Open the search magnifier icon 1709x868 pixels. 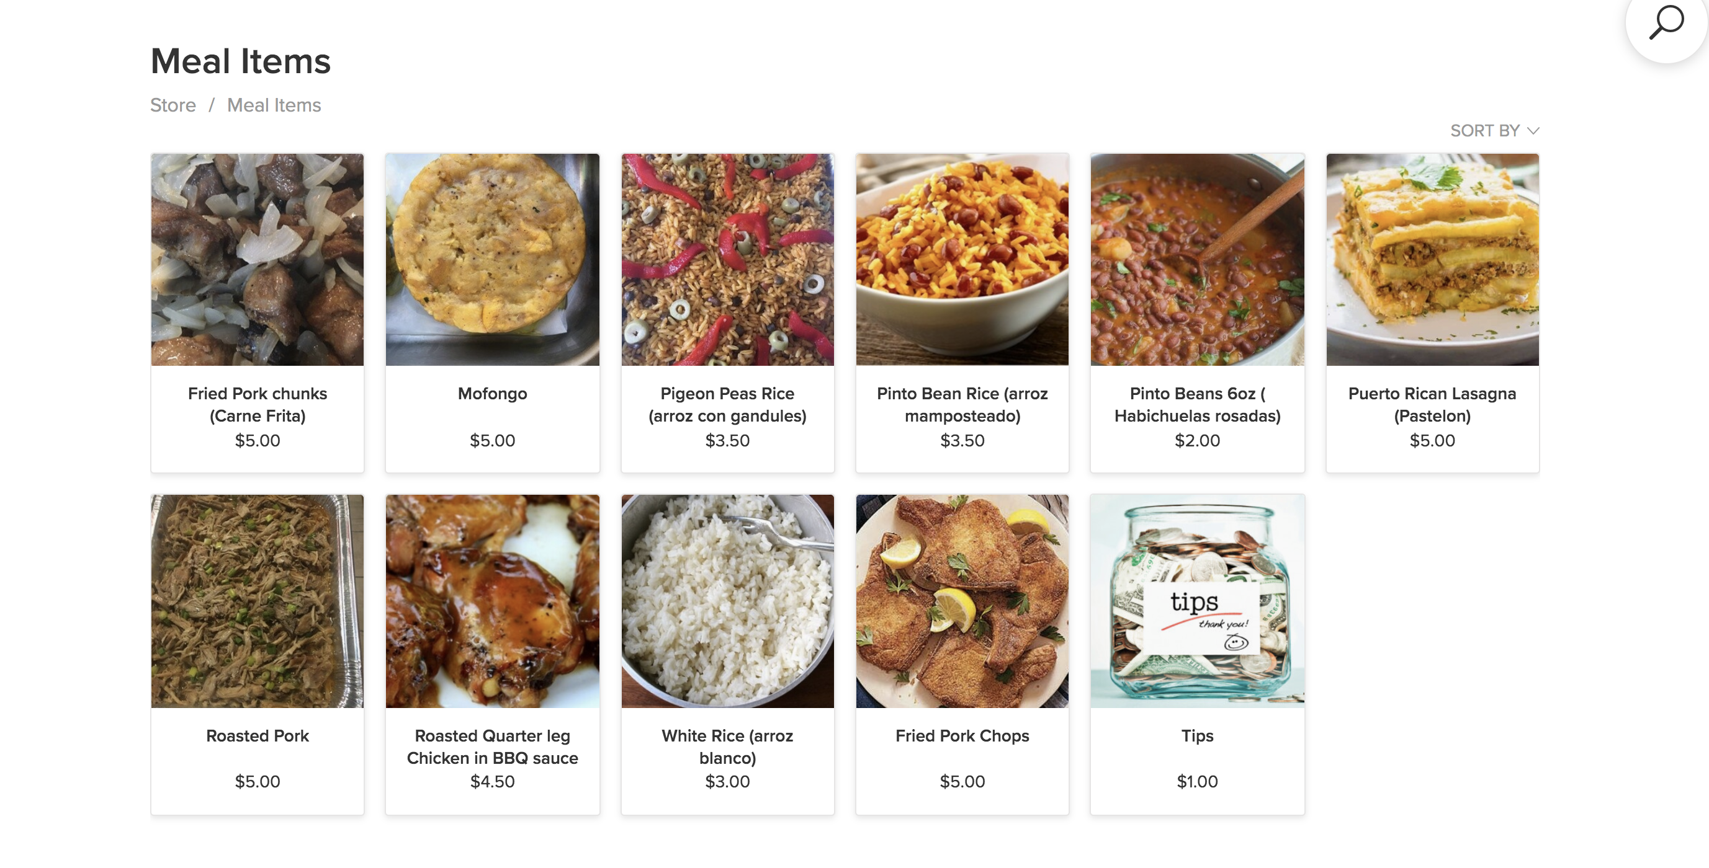[x=1666, y=23]
